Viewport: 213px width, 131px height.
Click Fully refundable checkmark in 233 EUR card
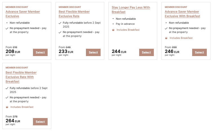tap(60, 23)
